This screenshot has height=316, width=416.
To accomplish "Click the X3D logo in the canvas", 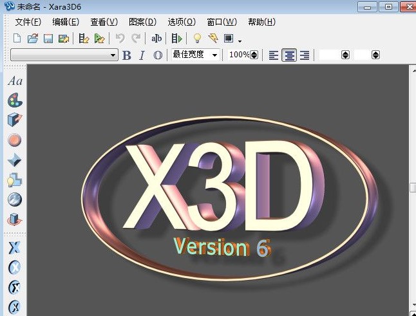I will pyautogui.click(x=224, y=185).
